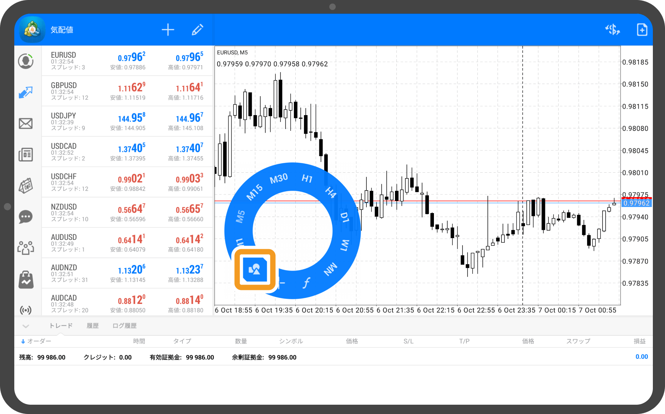This screenshot has height=414, width=665.
Task: Select the H1 timeframe
Action: click(x=307, y=178)
